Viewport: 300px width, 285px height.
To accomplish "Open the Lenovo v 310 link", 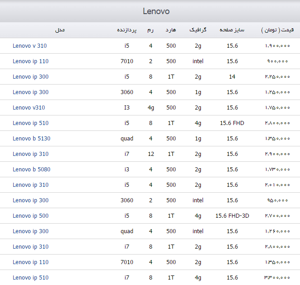I will click(x=29, y=45).
